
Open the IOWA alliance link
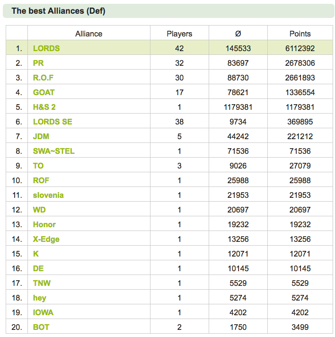coord(43,312)
